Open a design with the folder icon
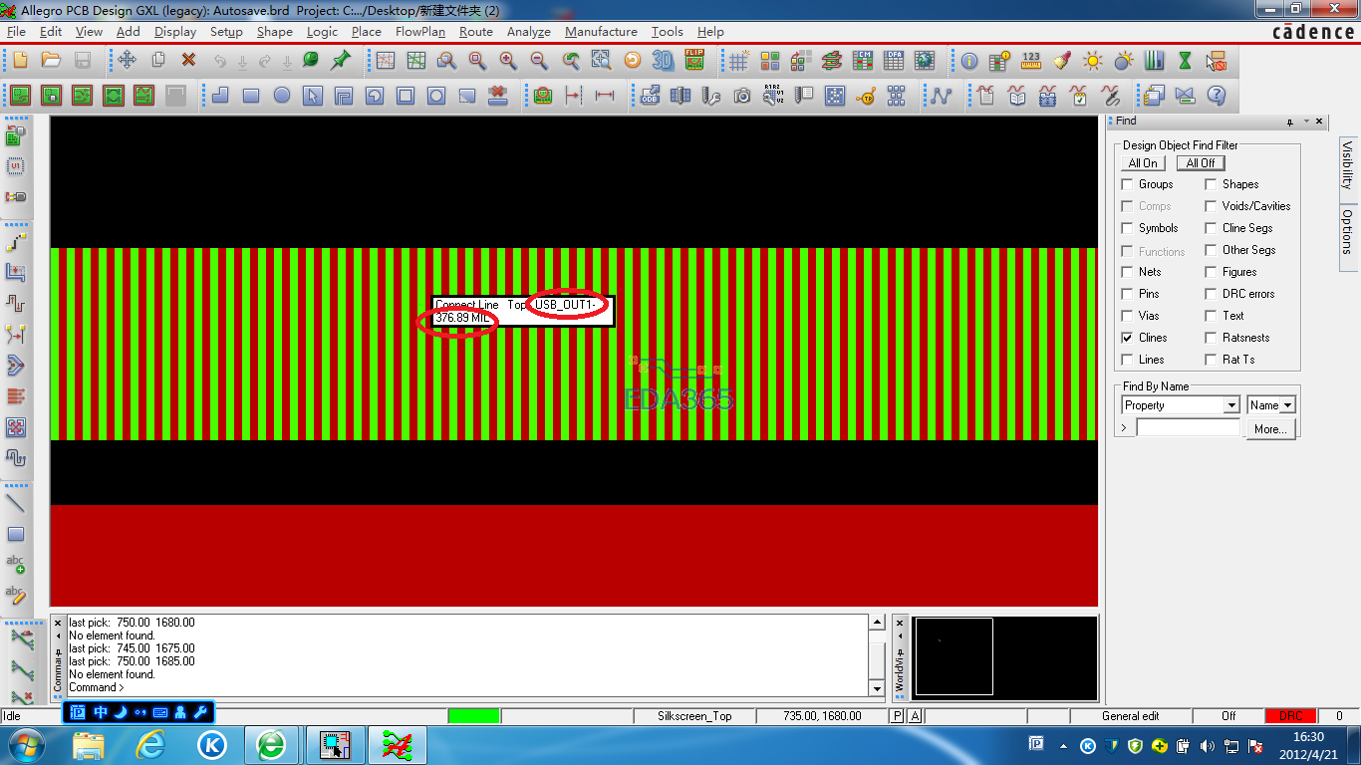 [51, 61]
